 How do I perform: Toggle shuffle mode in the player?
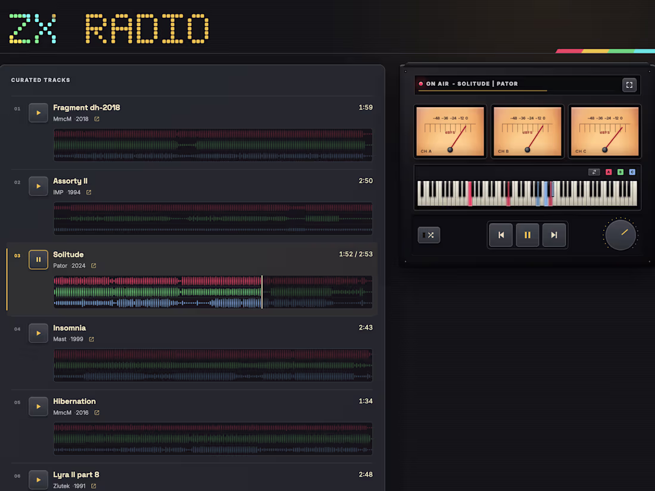point(429,235)
